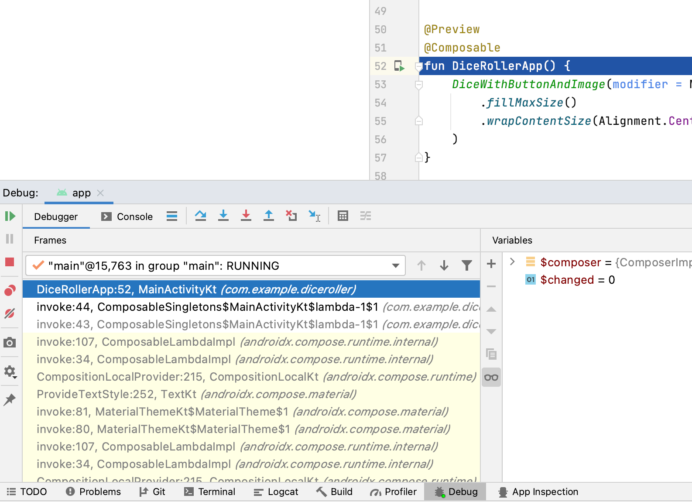Screen dimensions: 692x502
Task: Click the Step Out icon
Action: click(269, 216)
